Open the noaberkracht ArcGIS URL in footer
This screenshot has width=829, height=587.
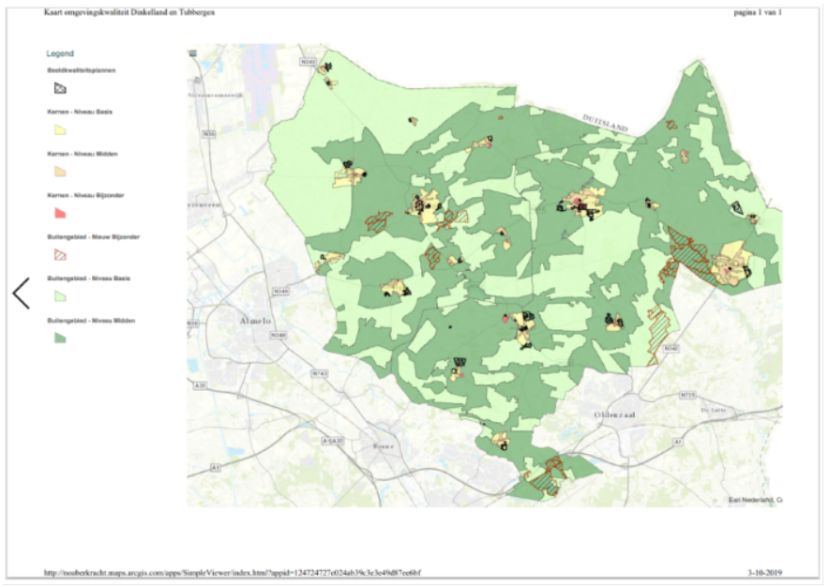(233, 572)
